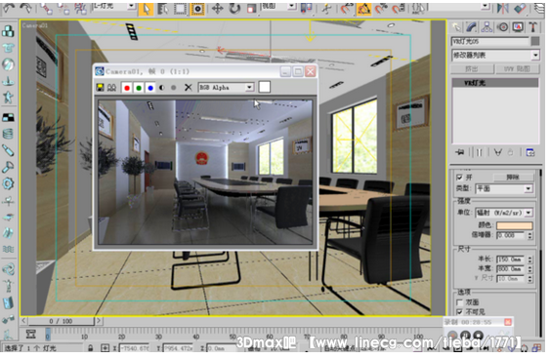This screenshot has width=550, height=359.
Task: Toggle the highlighted Angle Snap button
Action: 364,9
